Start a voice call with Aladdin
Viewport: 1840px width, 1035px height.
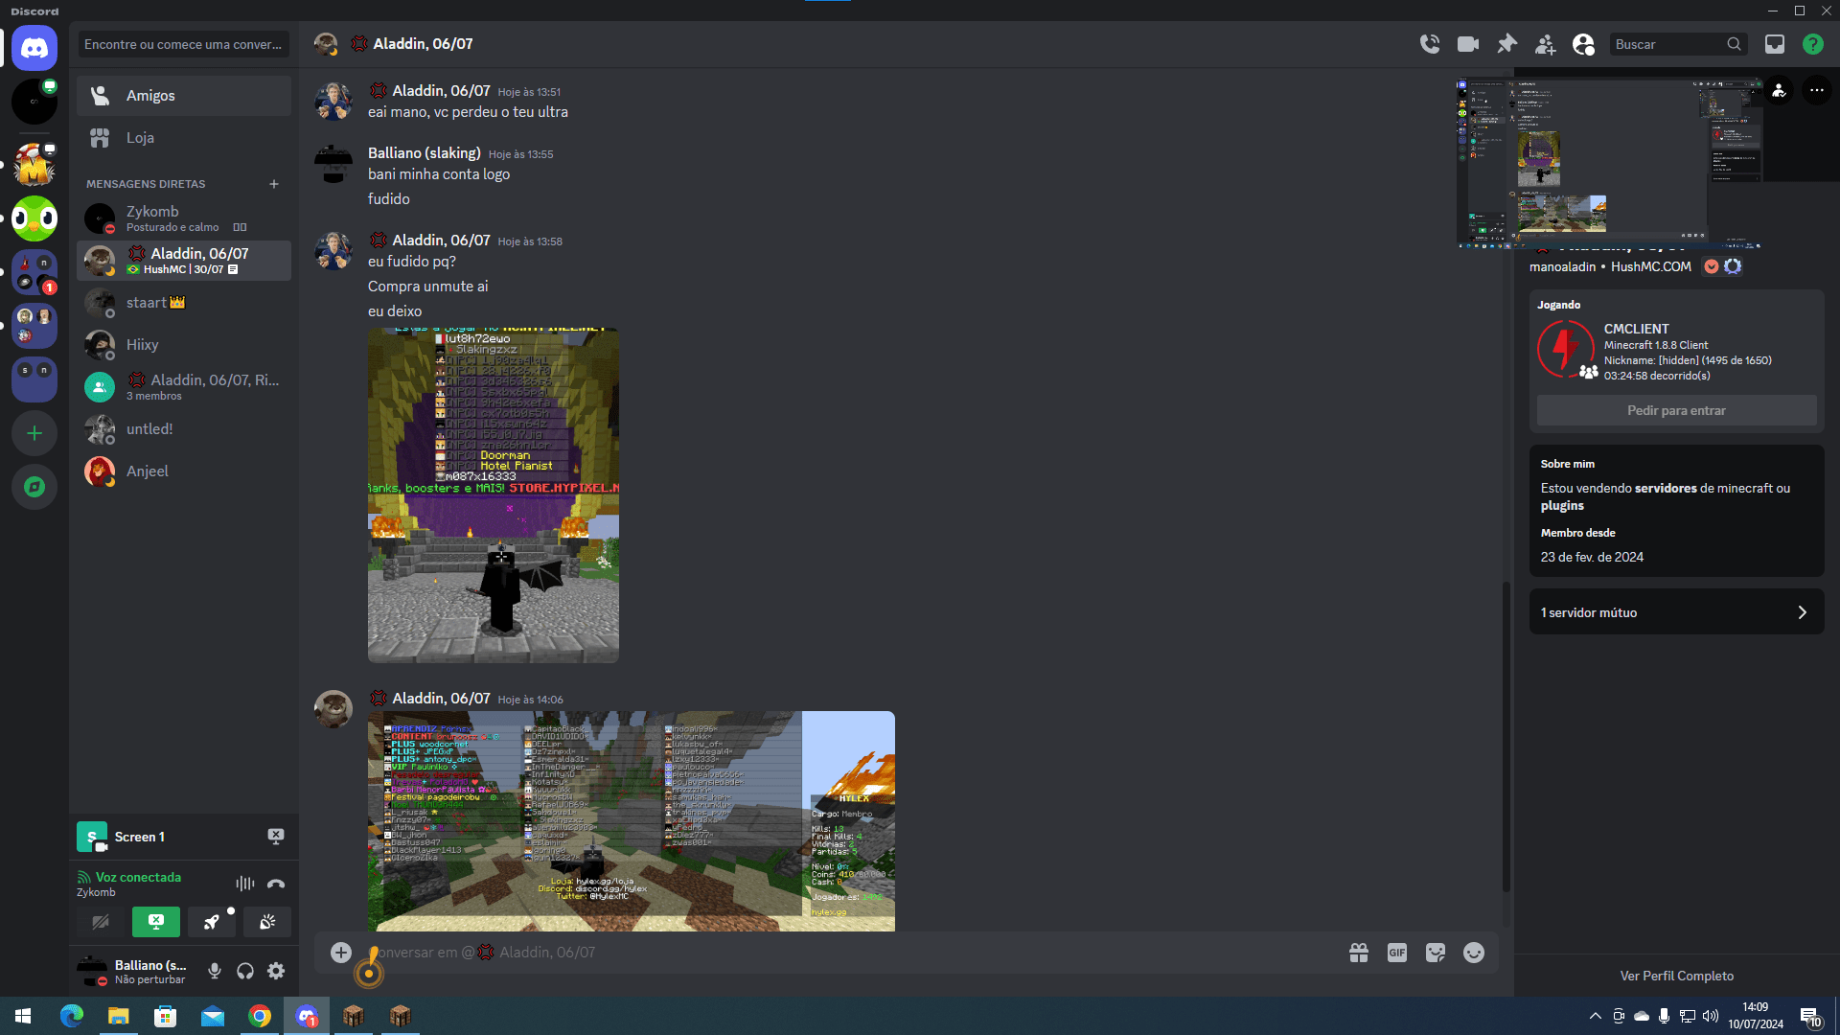(1430, 44)
